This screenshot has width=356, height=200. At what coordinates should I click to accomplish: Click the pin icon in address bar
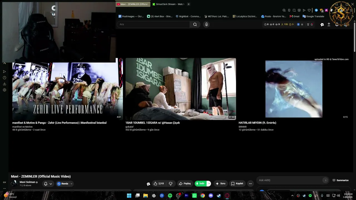289,10
